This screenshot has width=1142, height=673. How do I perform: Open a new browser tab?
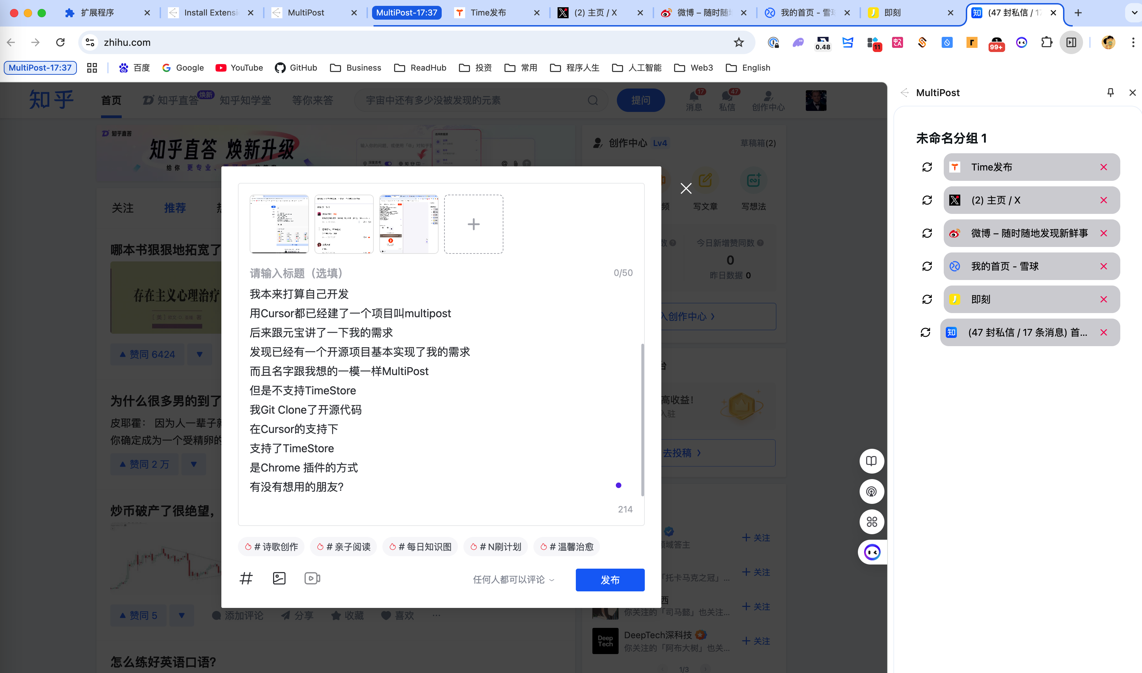tap(1078, 13)
